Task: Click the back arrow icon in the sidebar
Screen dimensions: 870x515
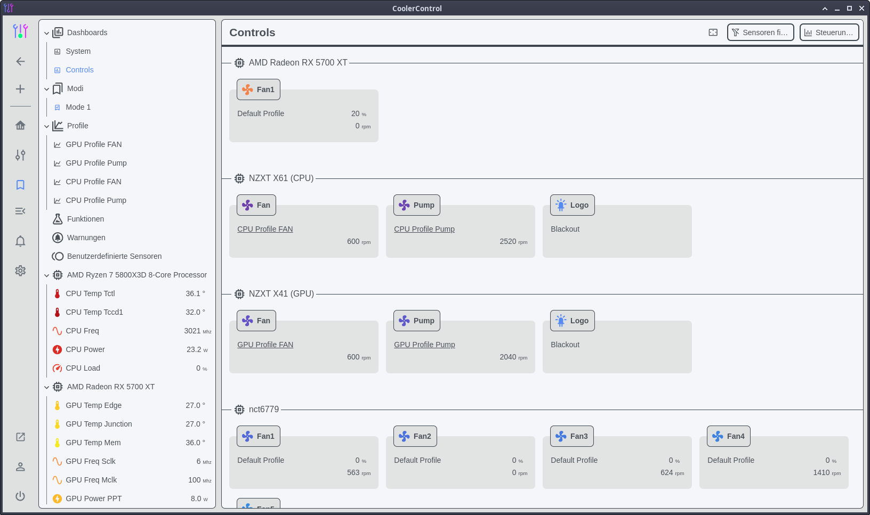Action: pyautogui.click(x=20, y=61)
